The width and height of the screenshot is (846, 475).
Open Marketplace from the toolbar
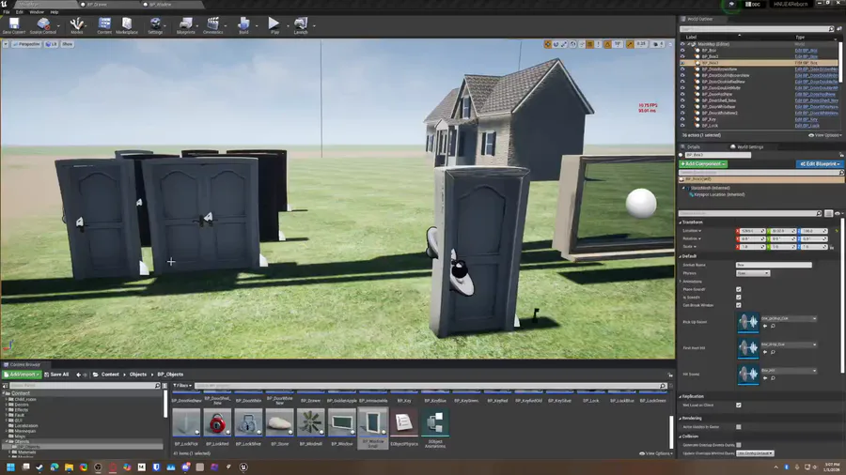coord(126,24)
